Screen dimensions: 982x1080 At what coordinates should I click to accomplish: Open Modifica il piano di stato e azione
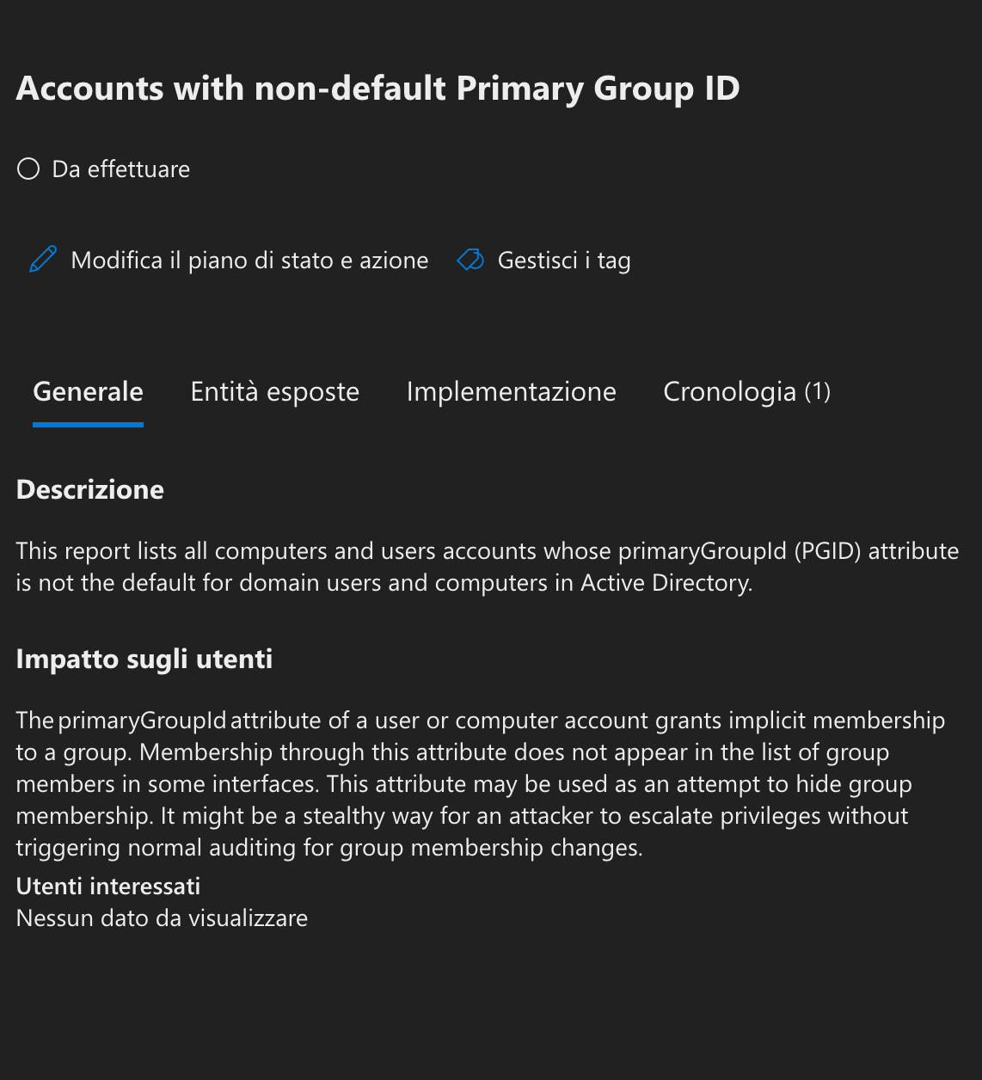(x=249, y=260)
